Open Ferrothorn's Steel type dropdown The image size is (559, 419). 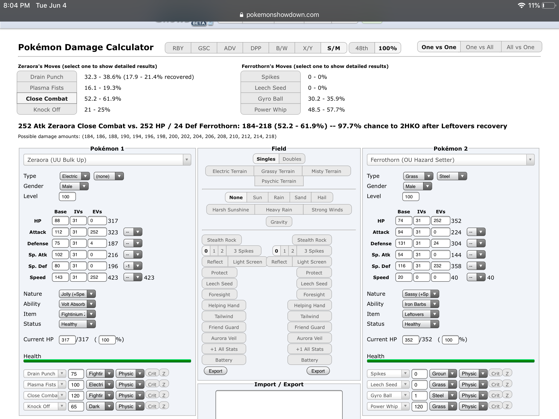[x=452, y=176]
